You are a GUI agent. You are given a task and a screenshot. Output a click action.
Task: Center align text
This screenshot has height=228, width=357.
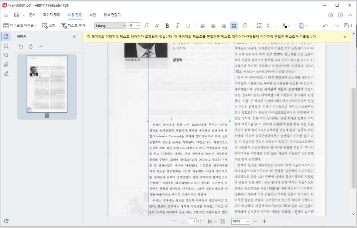(x=213, y=26)
